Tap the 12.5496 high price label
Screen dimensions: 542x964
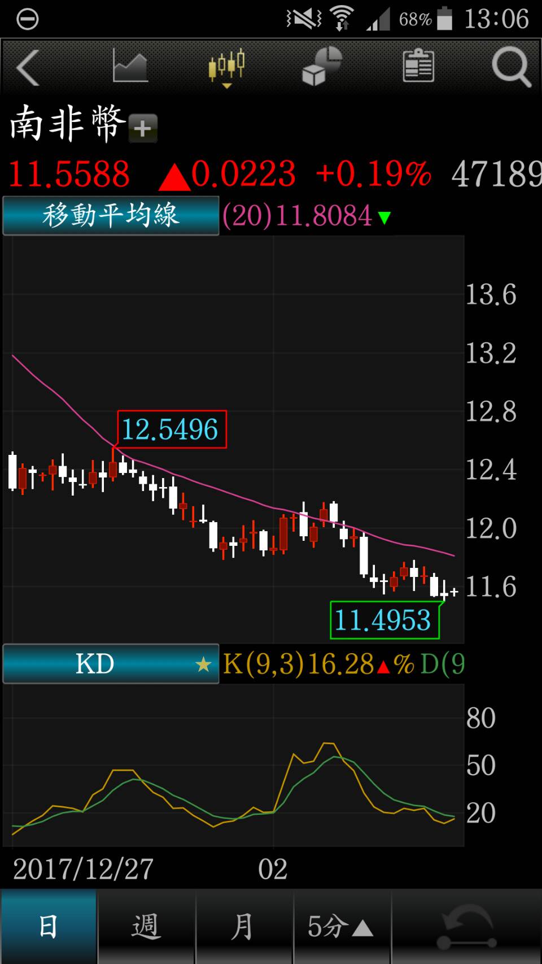[x=171, y=429]
